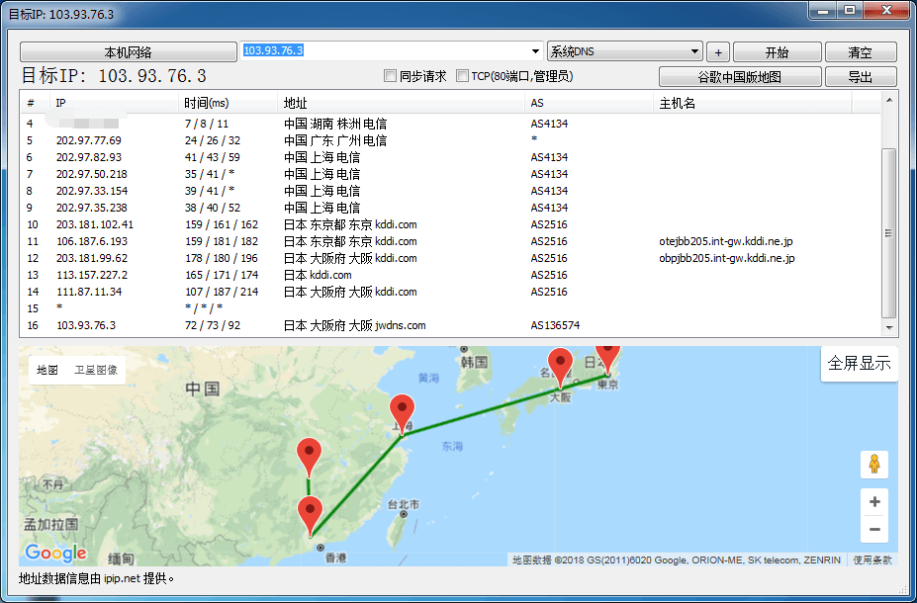Zoom in on the map
Image resolution: width=917 pixels, height=603 pixels.
click(x=873, y=502)
